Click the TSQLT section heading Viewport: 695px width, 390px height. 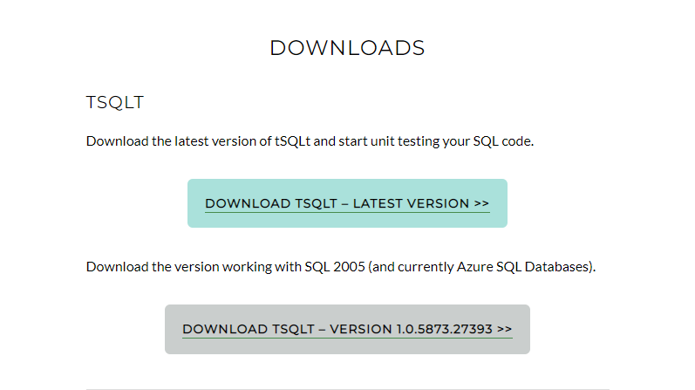coord(115,102)
